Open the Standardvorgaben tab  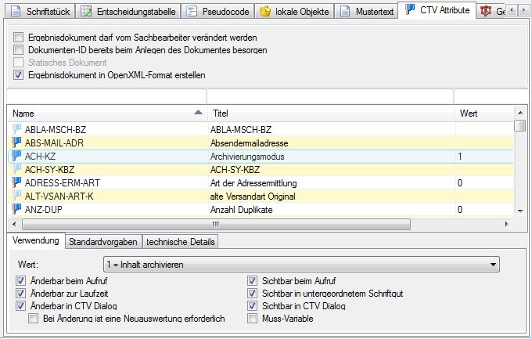click(x=102, y=242)
